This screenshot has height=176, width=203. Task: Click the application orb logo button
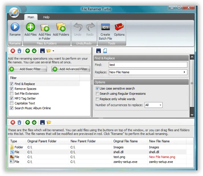click(x=14, y=13)
